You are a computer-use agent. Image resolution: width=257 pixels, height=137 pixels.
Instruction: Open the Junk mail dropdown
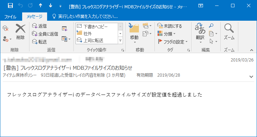(x=7, y=39)
